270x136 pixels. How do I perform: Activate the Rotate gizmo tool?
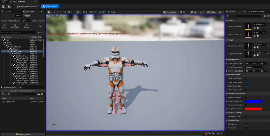click(x=61, y=12)
